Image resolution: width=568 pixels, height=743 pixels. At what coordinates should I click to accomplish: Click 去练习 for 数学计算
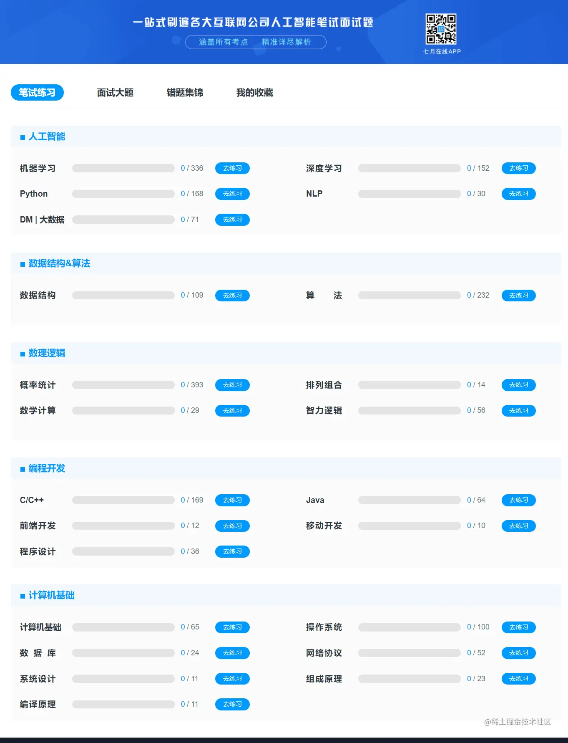232,411
